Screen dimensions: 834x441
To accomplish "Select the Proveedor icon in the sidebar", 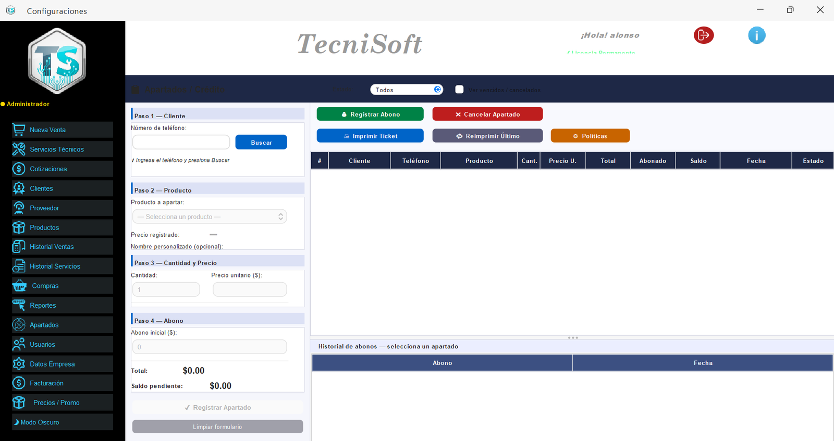I will tap(19, 208).
